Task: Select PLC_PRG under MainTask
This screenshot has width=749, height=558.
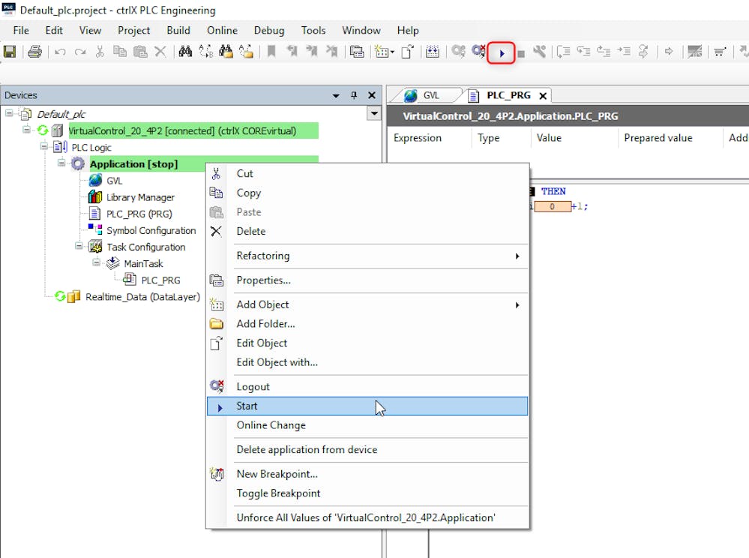Action: pyautogui.click(x=160, y=280)
